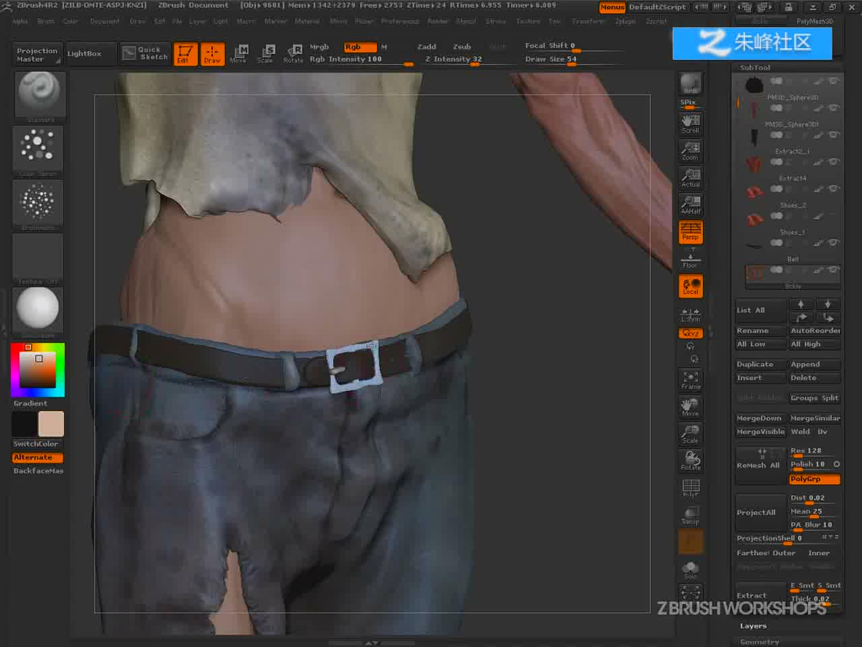Collapse the SubTool panel header
The height and width of the screenshot is (647, 862).
[x=755, y=67]
